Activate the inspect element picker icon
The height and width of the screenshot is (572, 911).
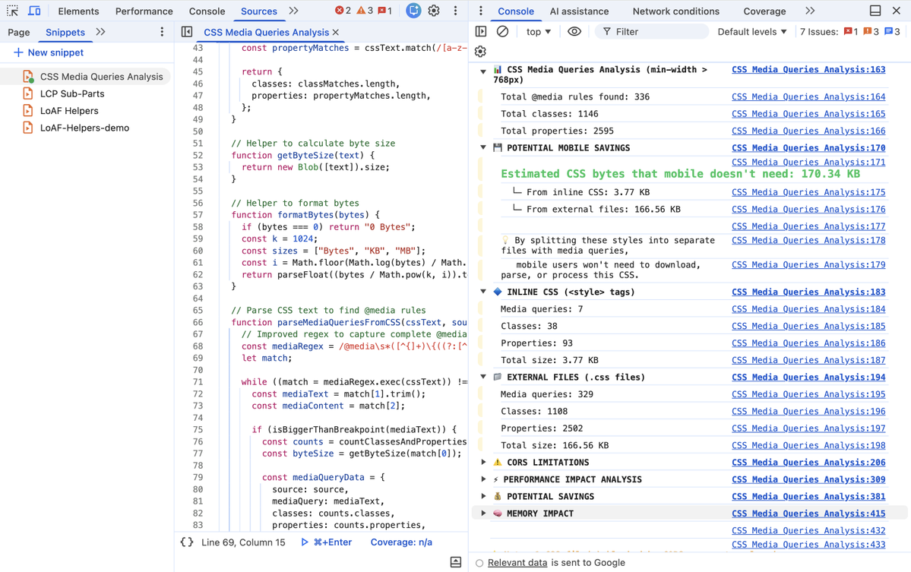[12, 11]
